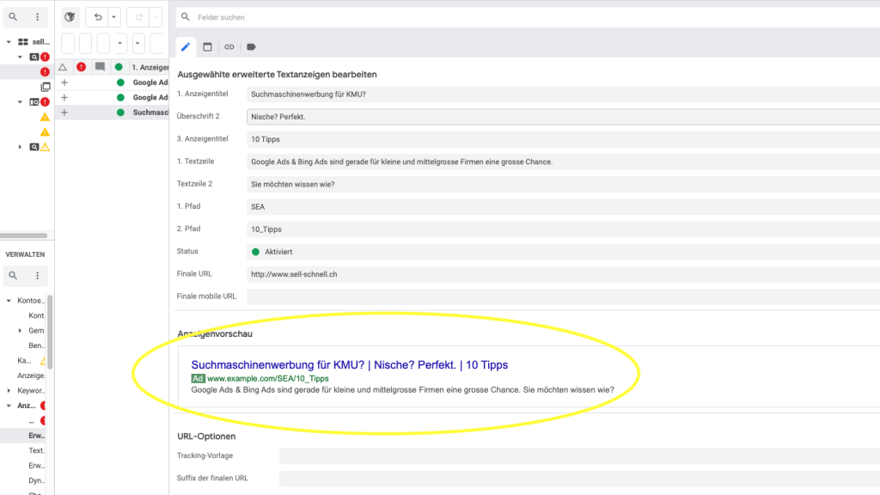
Task: Click the comment column header icon
Action: (x=100, y=67)
